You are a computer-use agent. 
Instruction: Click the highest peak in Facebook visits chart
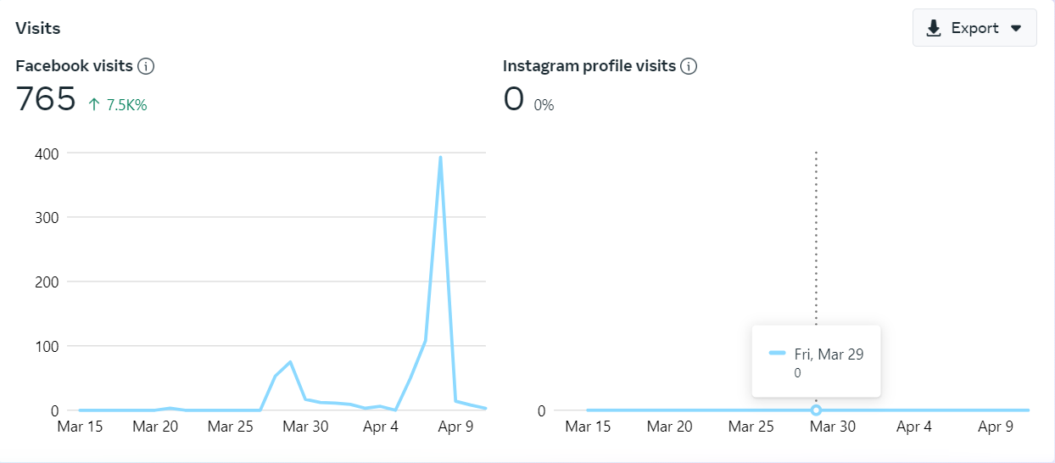pos(440,157)
